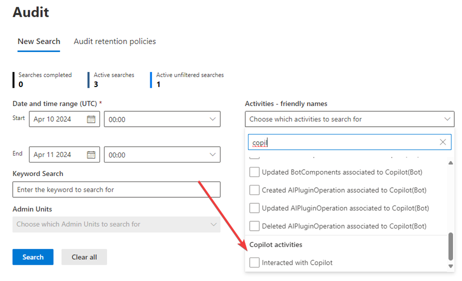
Task: Focus the Start date field Apr 10 2024
Action: click(x=65, y=119)
